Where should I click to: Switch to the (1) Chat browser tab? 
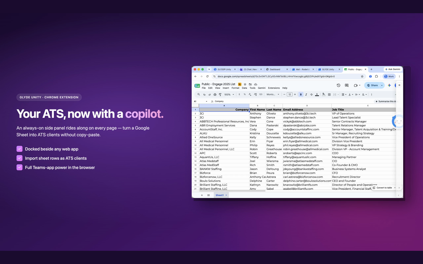tap(251, 69)
